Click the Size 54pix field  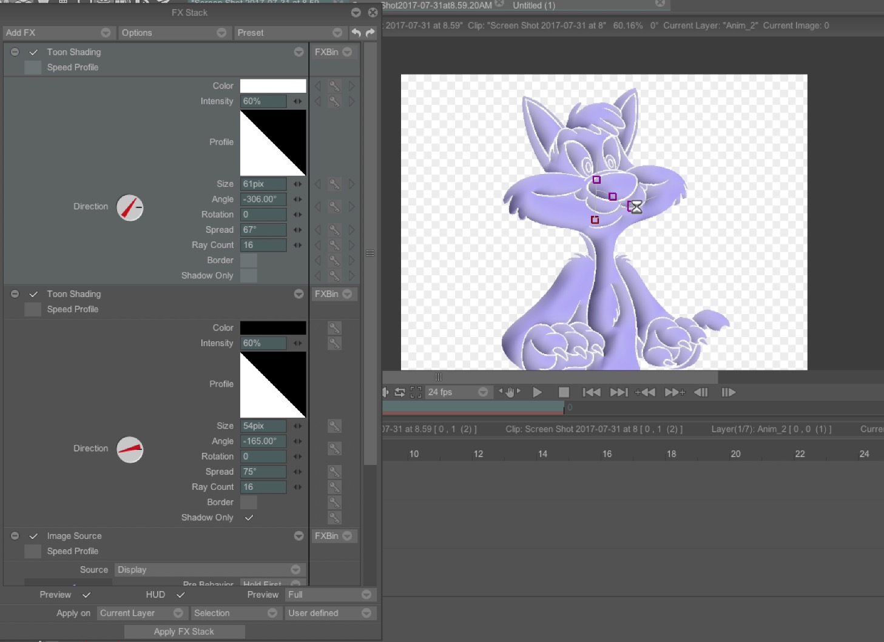[263, 426]
